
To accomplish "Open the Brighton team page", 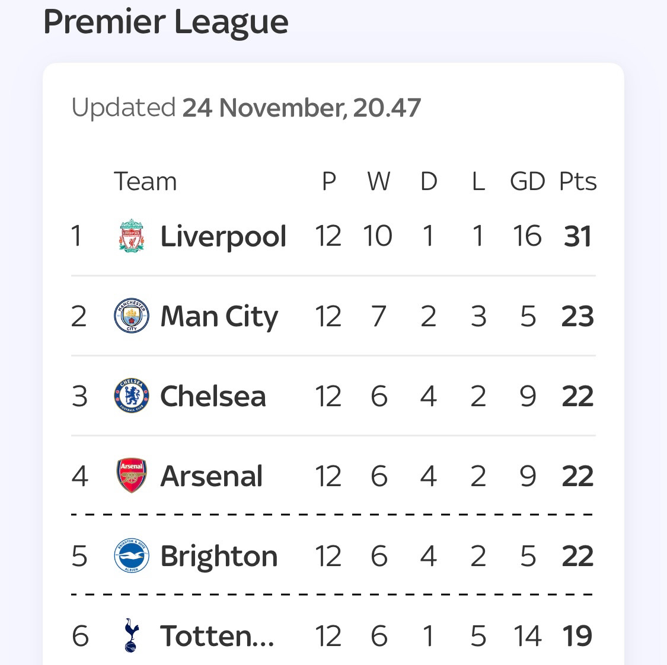I will click(x=219, y=556).
